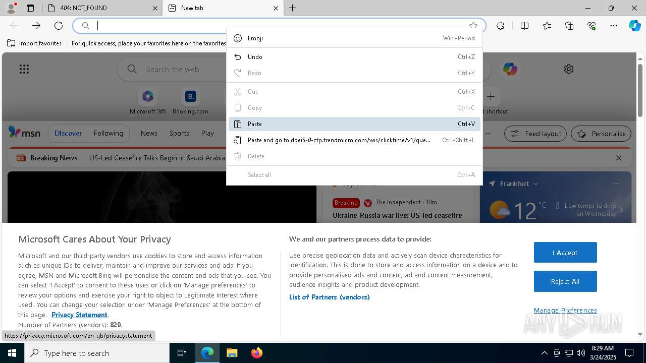Open the Booking.com shortcut
The width and height of the screenshot is (646, 363).
pyautogui.click(x=190, y=101)
